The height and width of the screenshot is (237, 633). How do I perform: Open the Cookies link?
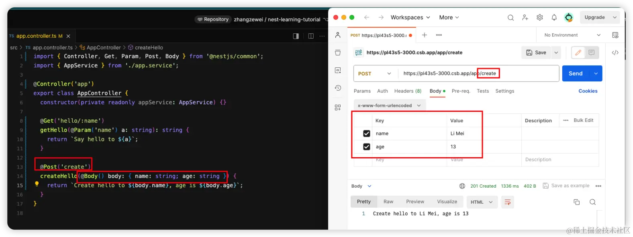click(588, 91)
